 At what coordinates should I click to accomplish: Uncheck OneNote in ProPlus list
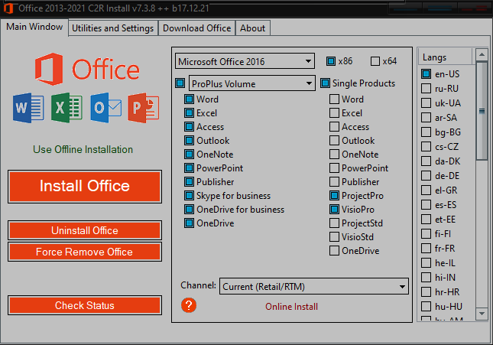coord(189,155)
